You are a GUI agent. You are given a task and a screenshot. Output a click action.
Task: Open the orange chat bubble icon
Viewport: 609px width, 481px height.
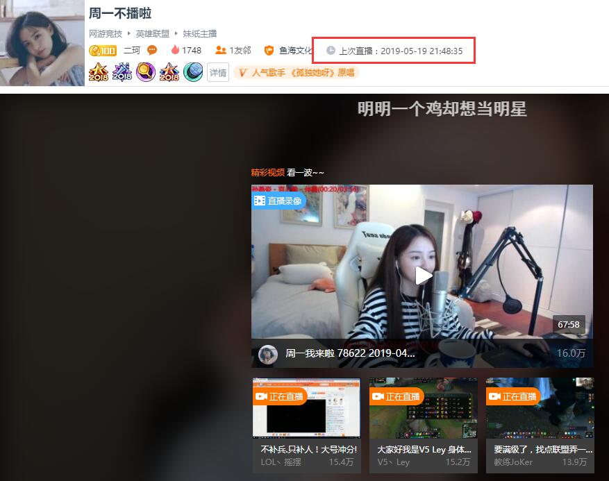152,50
